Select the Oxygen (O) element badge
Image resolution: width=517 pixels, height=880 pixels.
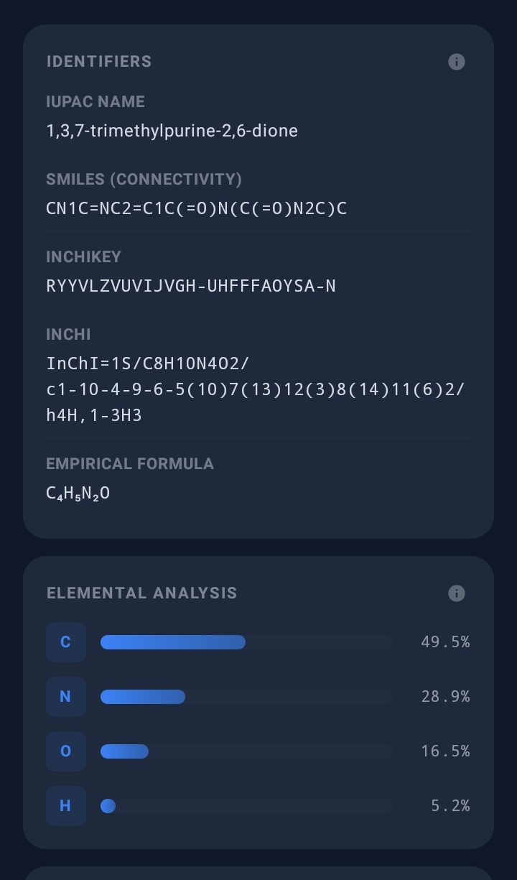click(65, 751)
